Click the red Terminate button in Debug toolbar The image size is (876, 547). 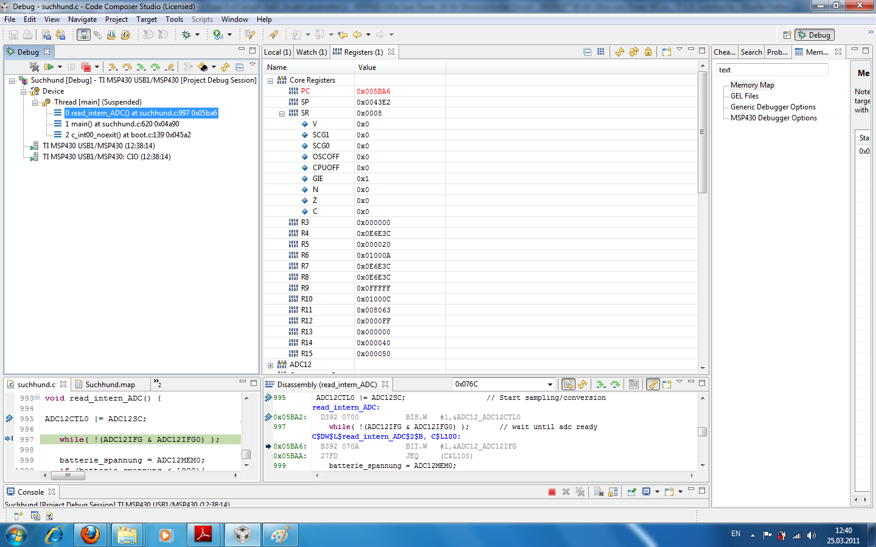pyautogui.click(x=86, y=67)
